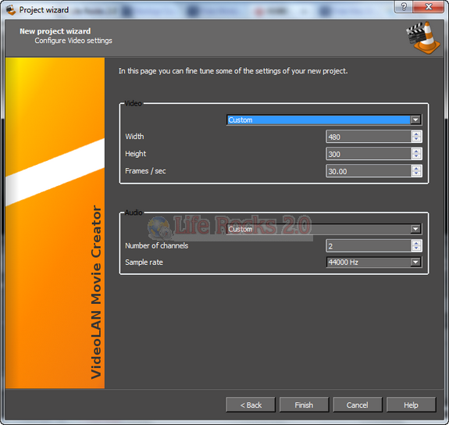Click the Number of channels field
This screenshot has height=425, width=449.
[x=369, y=246]
